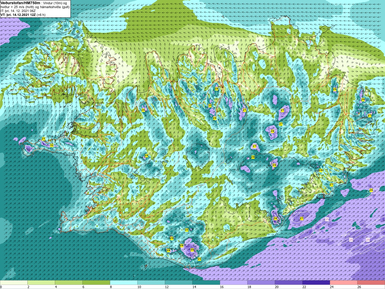Screen dimensions: 385x289
Task: Click the line "hviður > 25 m/s (hvítt) og hámarkshviða (gult)"
Action: tap(35, 7)
